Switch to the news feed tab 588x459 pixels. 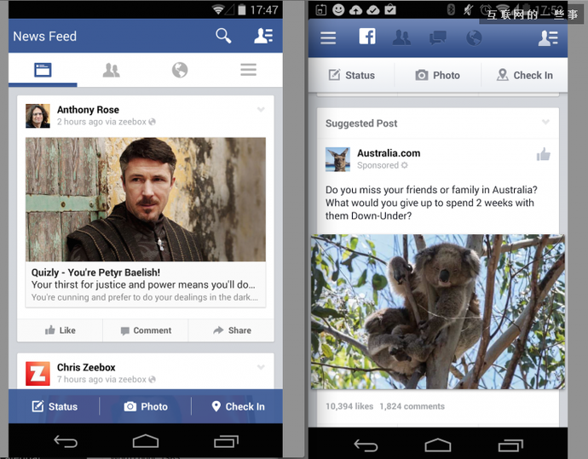point(43,70)
